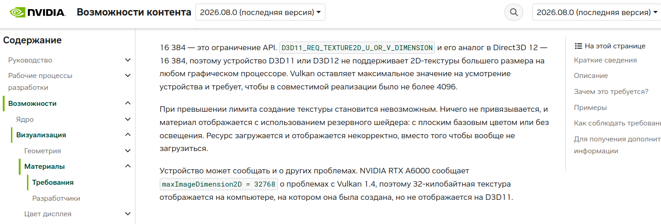
Task: Select Материалы in the sidebar
Action: click(44, 167)
